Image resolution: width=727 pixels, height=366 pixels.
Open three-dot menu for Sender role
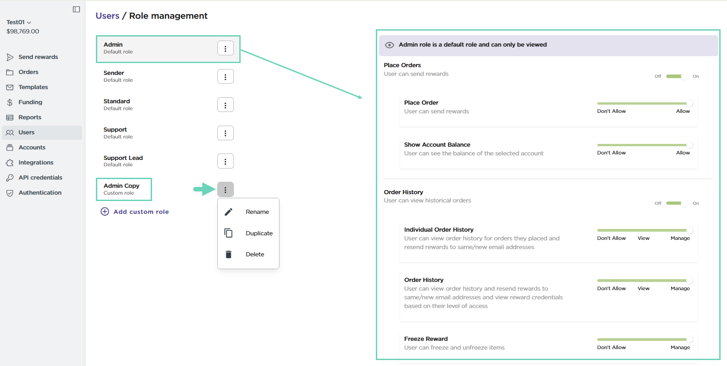click(226, 76)
